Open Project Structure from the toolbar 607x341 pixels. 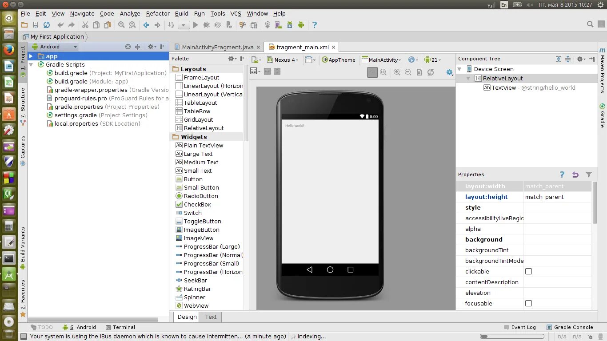pyautogui.click(x=253, y=25)
